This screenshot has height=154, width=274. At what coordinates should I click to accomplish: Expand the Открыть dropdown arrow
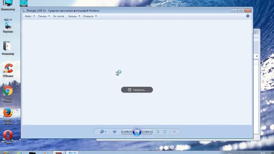click(x=96, y=16)
